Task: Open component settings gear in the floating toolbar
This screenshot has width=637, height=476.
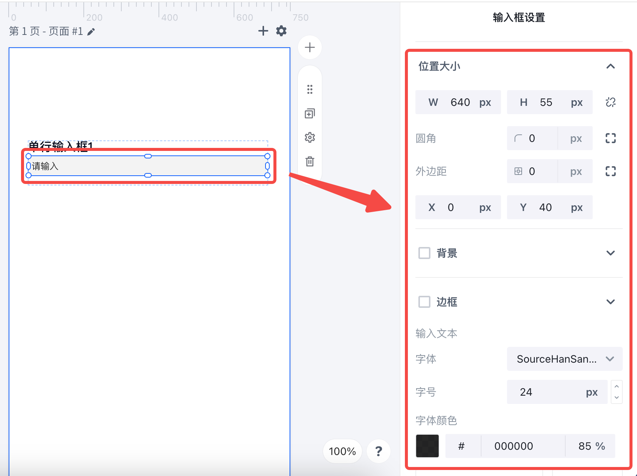Action: pyautogui.click(x=310, y=137)
